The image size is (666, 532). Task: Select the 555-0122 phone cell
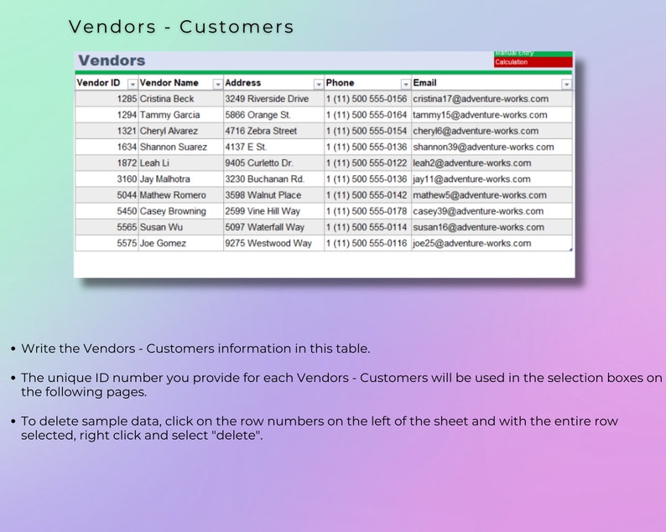[368, 163]
